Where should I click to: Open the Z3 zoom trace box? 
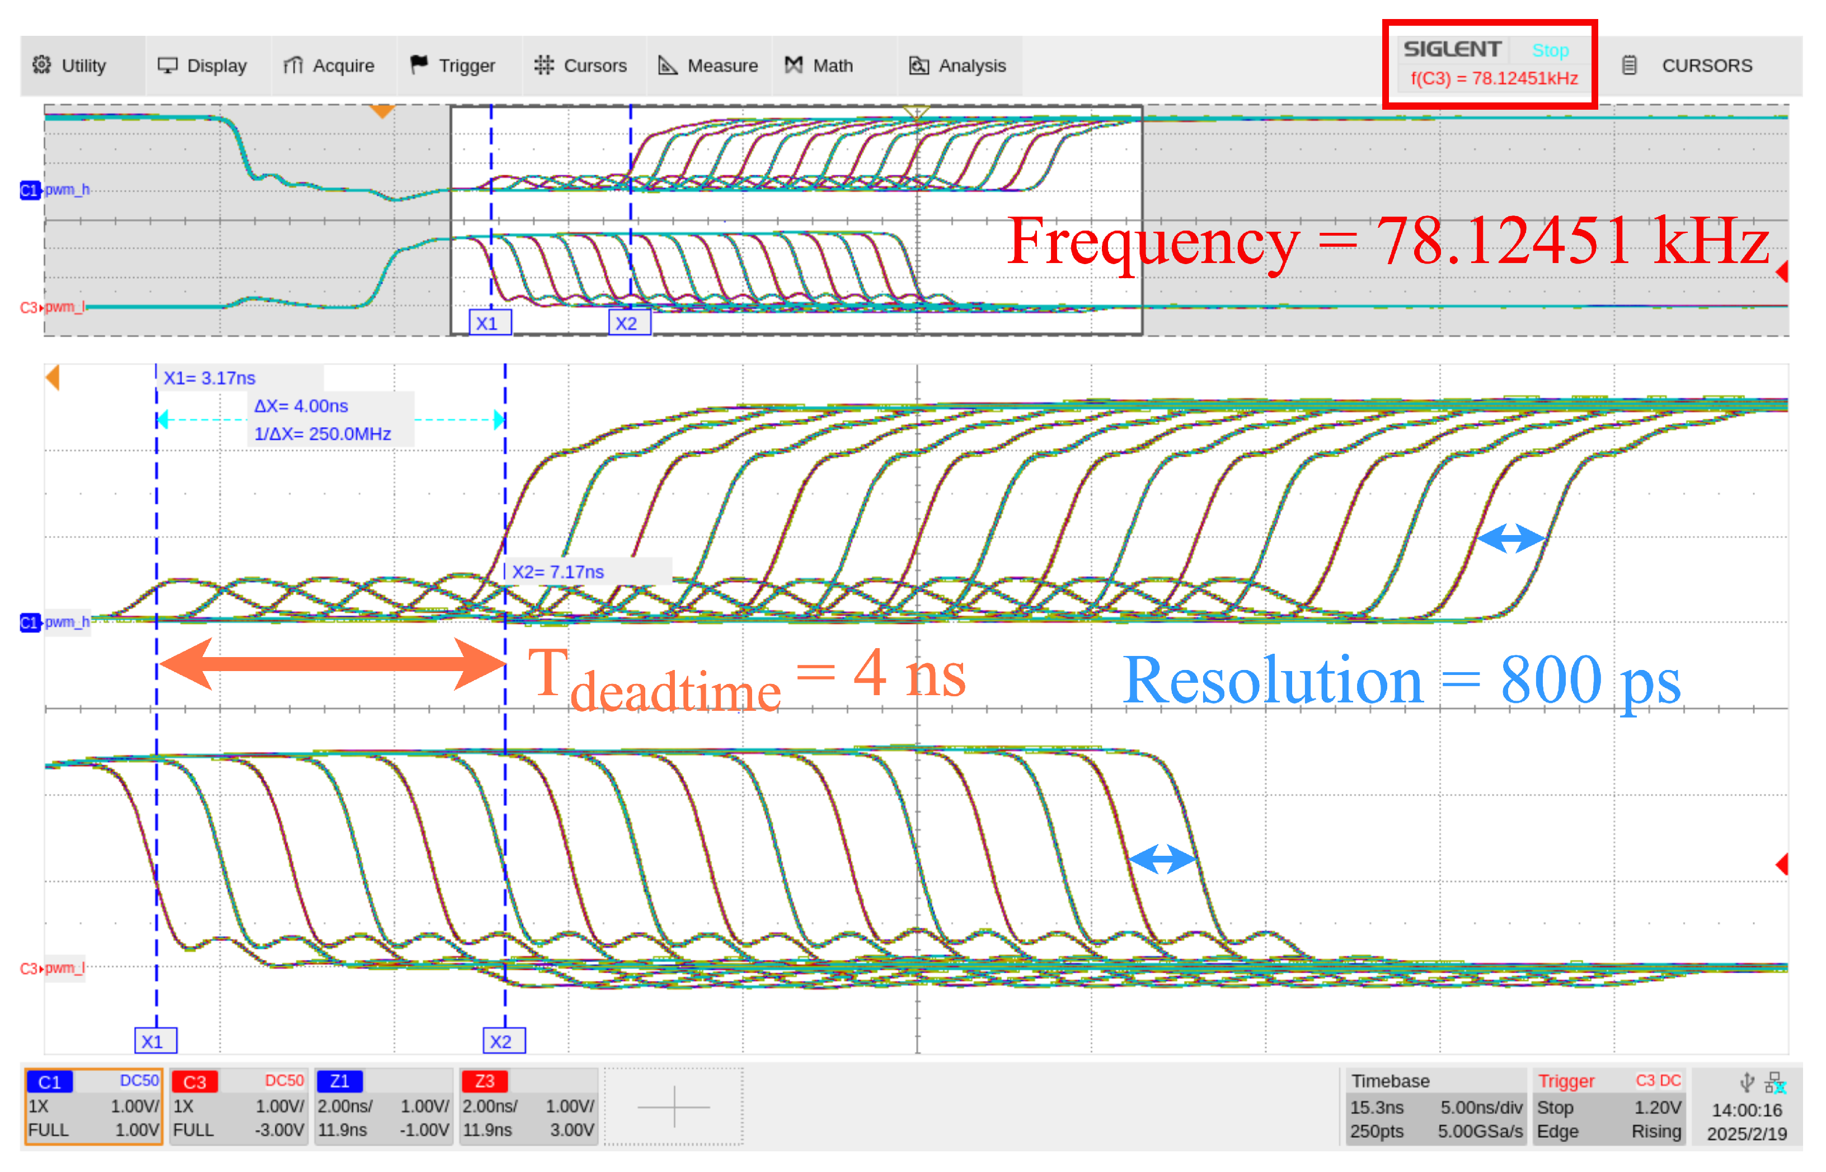point(529,1106)
